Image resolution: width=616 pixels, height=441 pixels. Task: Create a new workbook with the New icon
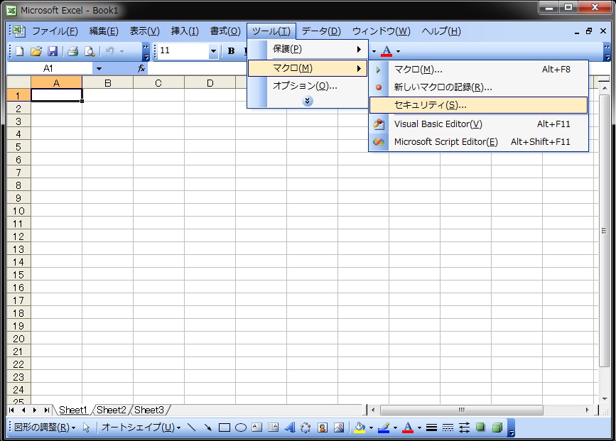pos(19,51)
